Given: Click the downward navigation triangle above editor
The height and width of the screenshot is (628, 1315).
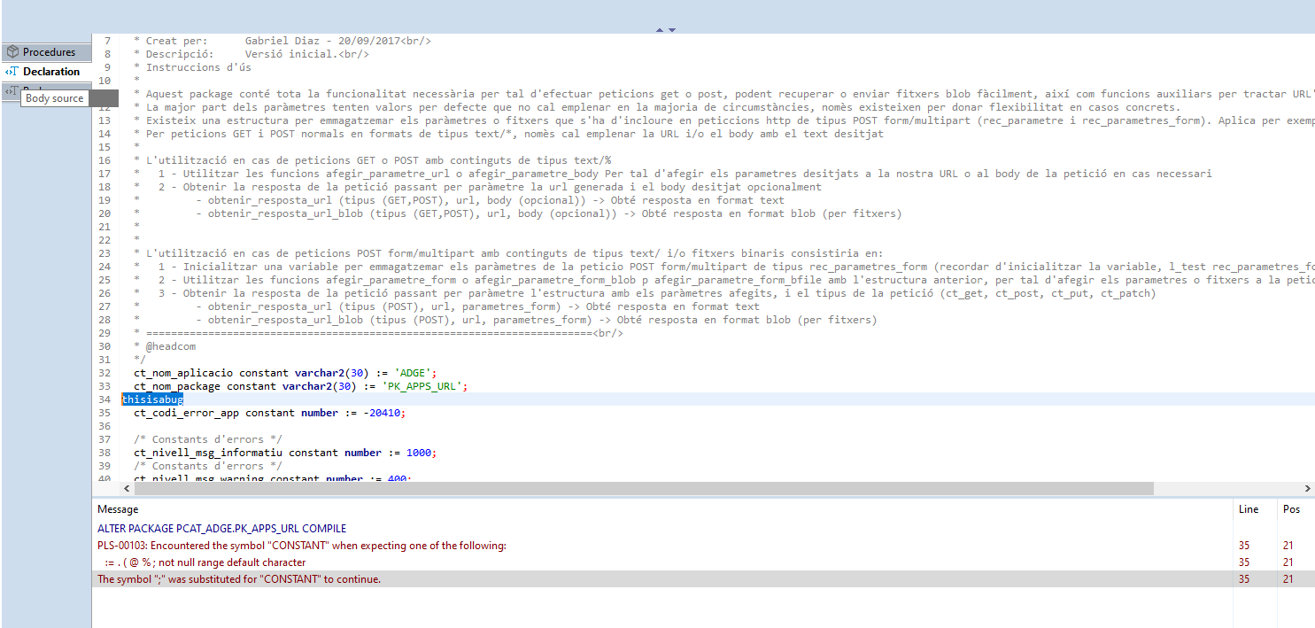Looking at the screenshot, I should 671,28.
